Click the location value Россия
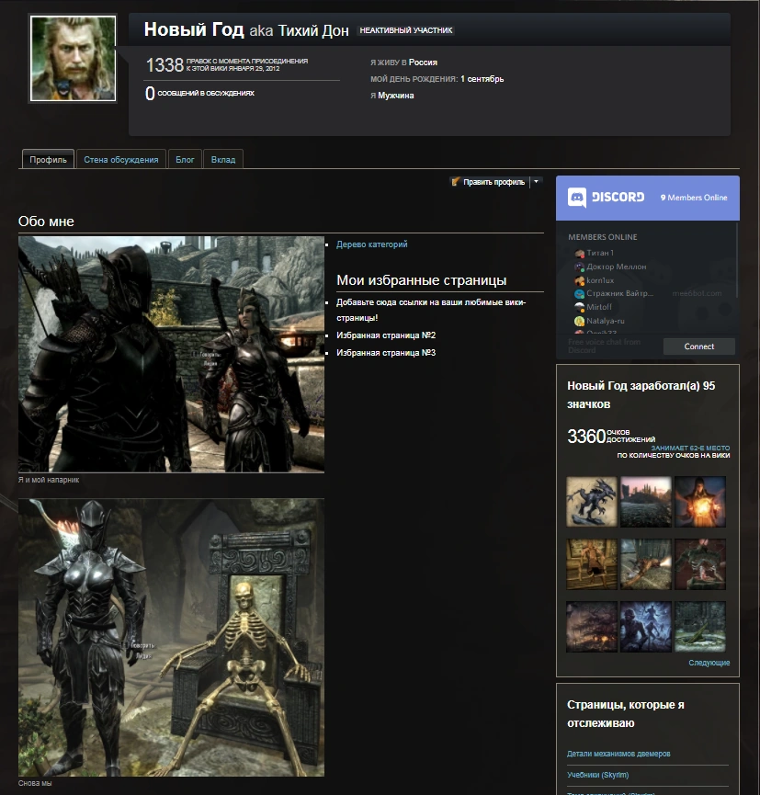The width and height of the screenshot is (760, 795). pos(423,62)
